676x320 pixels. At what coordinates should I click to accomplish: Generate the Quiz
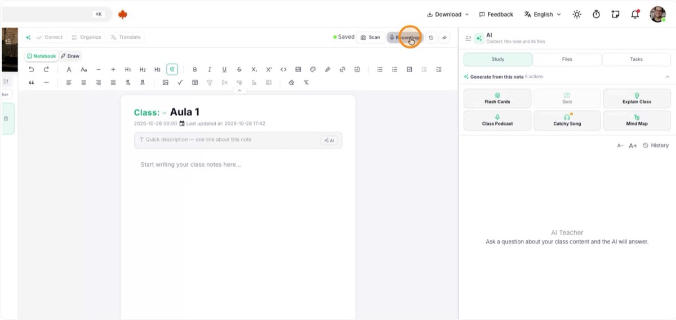(567, 99)
